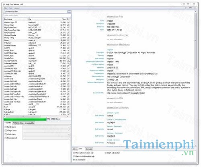Click the green filter progress bar
Viewport: 201px width, 167px height.
pos(25,119)
